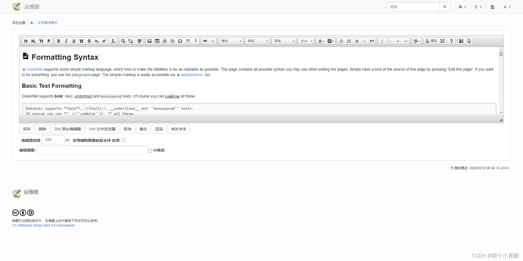Open the DokuWiki link in editor text

tap(35, 70)
